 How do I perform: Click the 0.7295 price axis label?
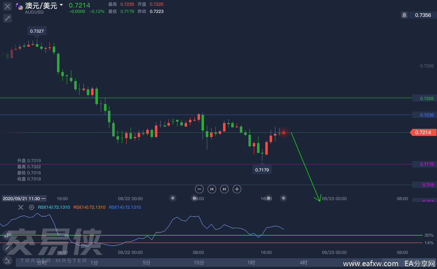427,66
